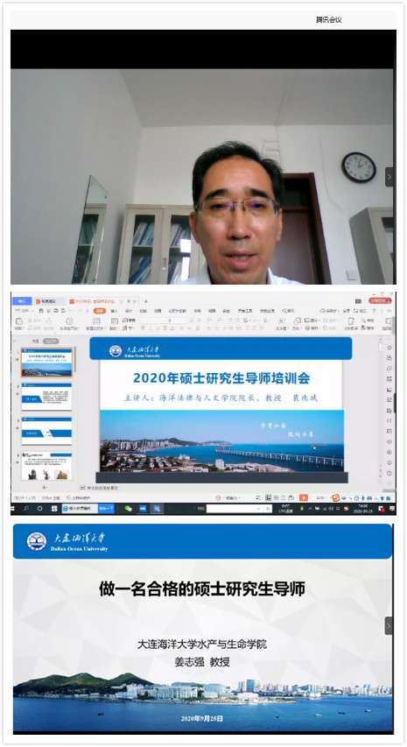Click the ribbon search magnifier icon
The height and width of the screenshot is (747, 407).
click(x=284, y=311)
